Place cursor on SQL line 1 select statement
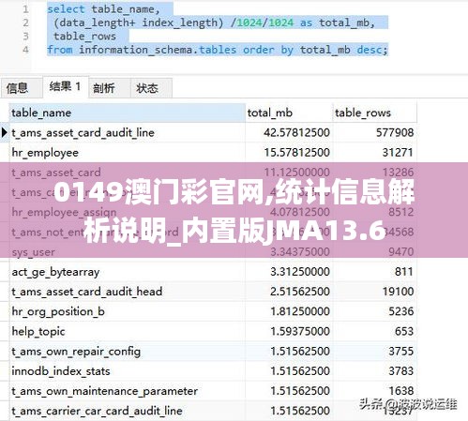The width and height of the screenshot is (468, 421). click(x=103, y=9)
